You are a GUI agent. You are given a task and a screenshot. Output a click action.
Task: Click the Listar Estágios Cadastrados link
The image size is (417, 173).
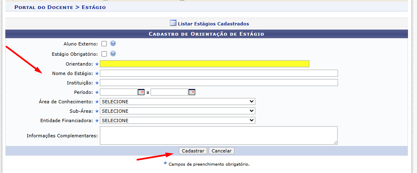(213, 24)
